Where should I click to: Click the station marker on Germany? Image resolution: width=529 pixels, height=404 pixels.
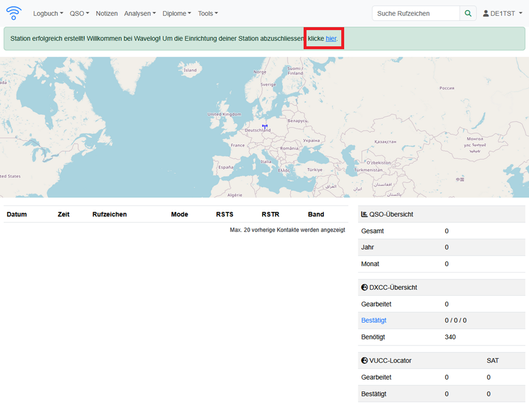point(265,126)
